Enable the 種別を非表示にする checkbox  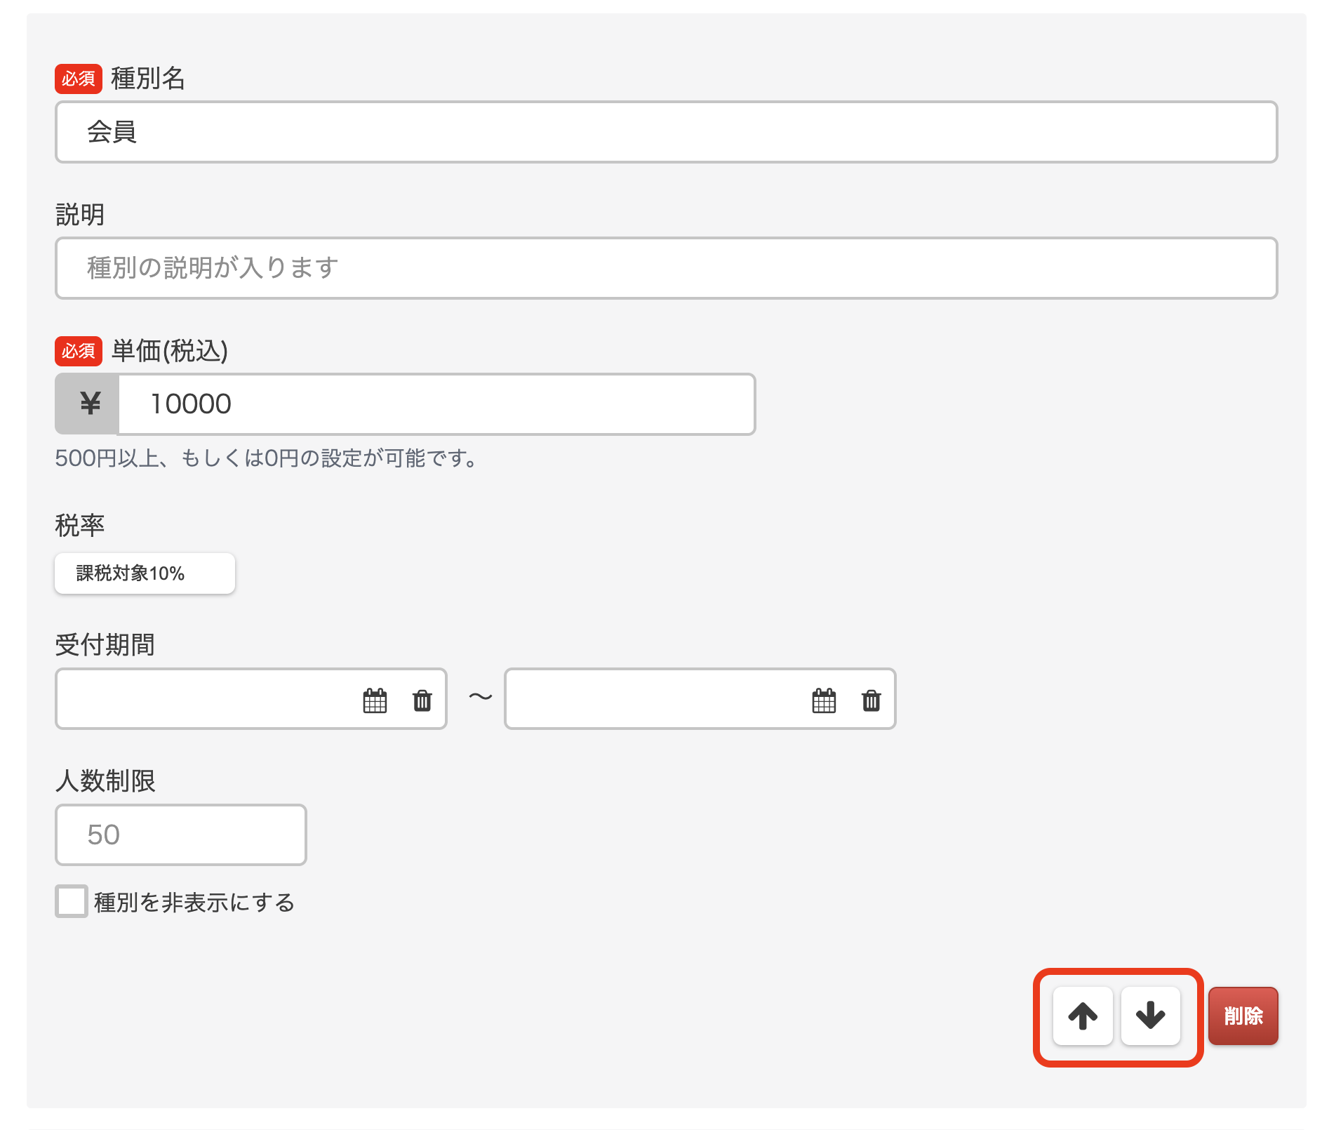(x=72, y=901)
